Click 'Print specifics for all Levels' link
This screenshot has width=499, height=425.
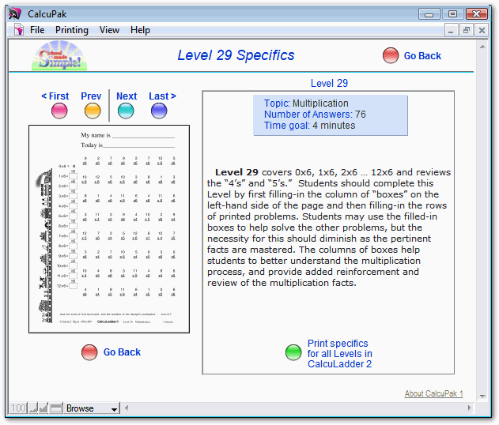[339, 353]
